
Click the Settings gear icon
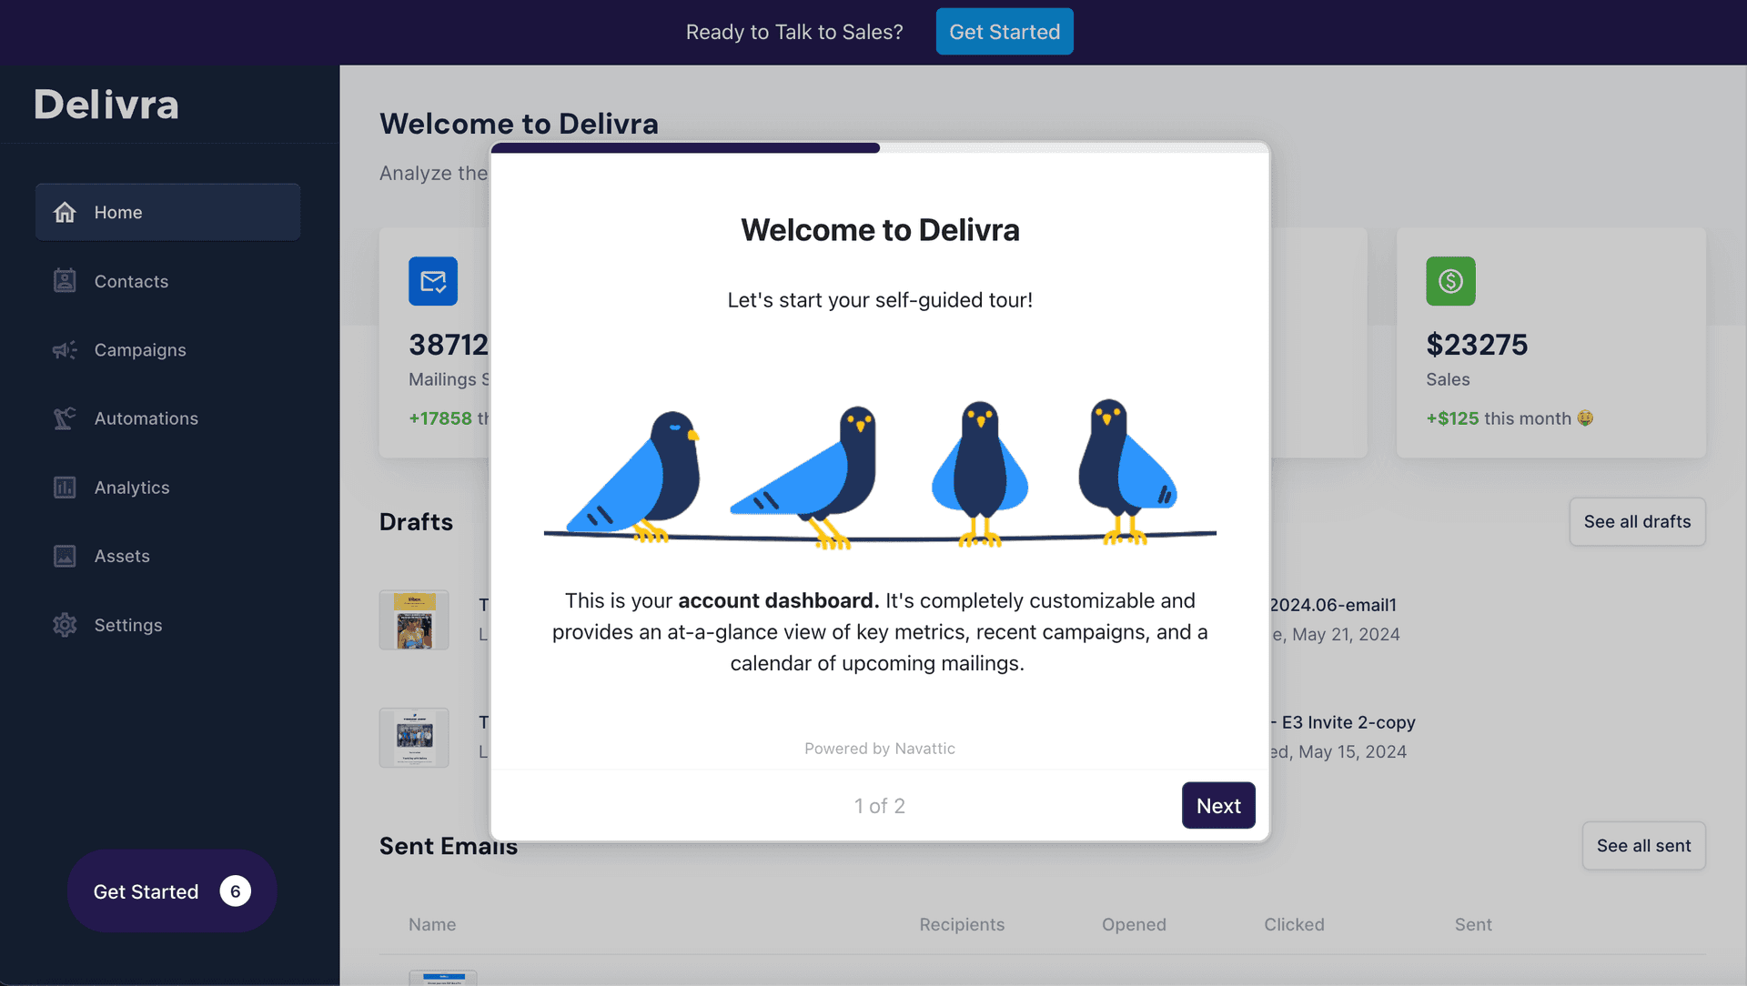(x=65, y=625)
